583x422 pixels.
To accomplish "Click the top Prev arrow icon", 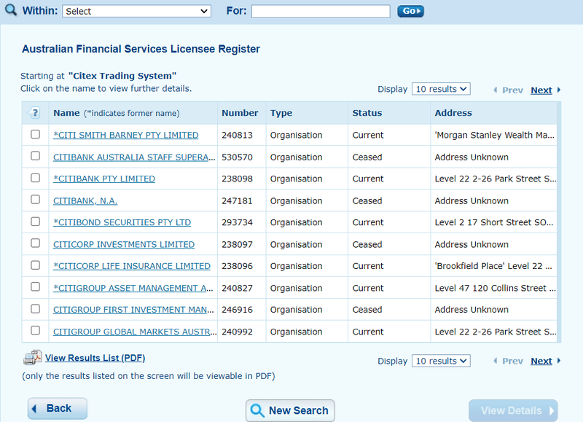I will pos(496,90).
